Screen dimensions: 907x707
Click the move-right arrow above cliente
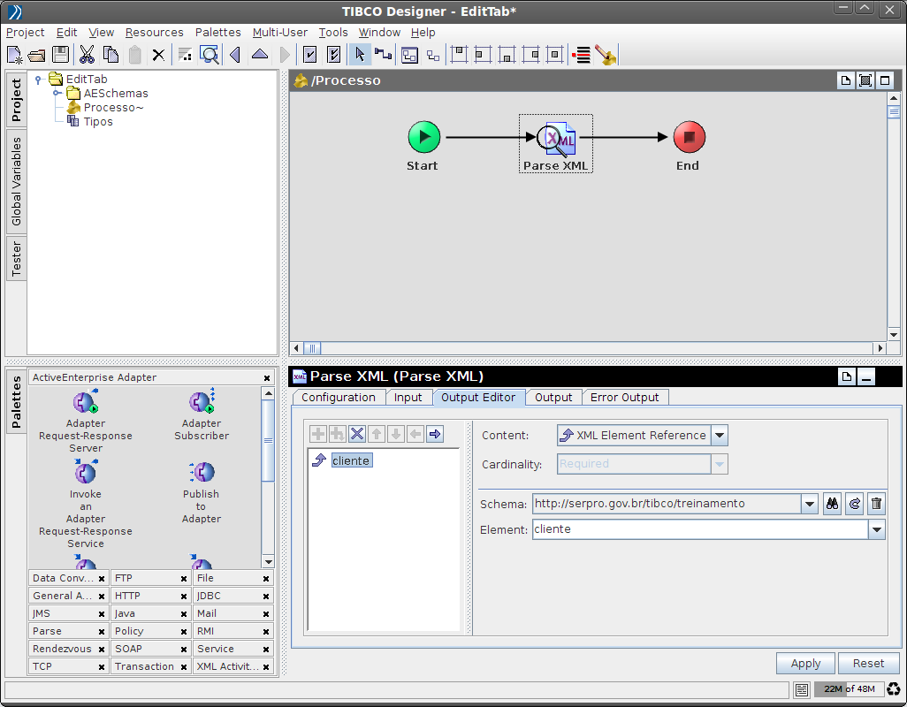(435, 434)
